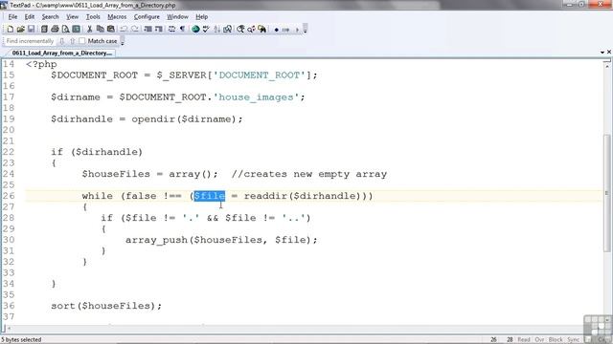Click the 'house_images' string on line 17
613x344 pixels.
(x=256, y=97)
